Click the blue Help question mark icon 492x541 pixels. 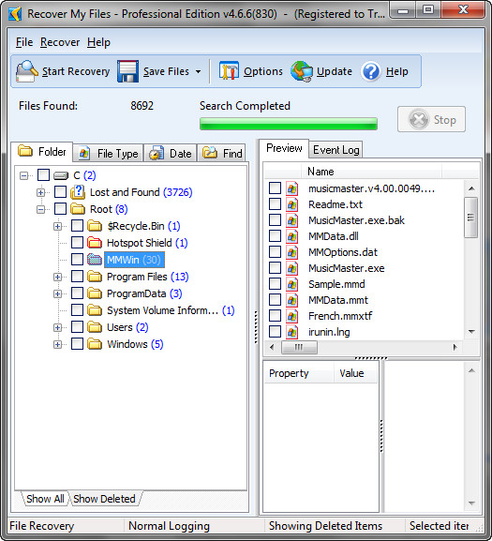tap(370, 71)
